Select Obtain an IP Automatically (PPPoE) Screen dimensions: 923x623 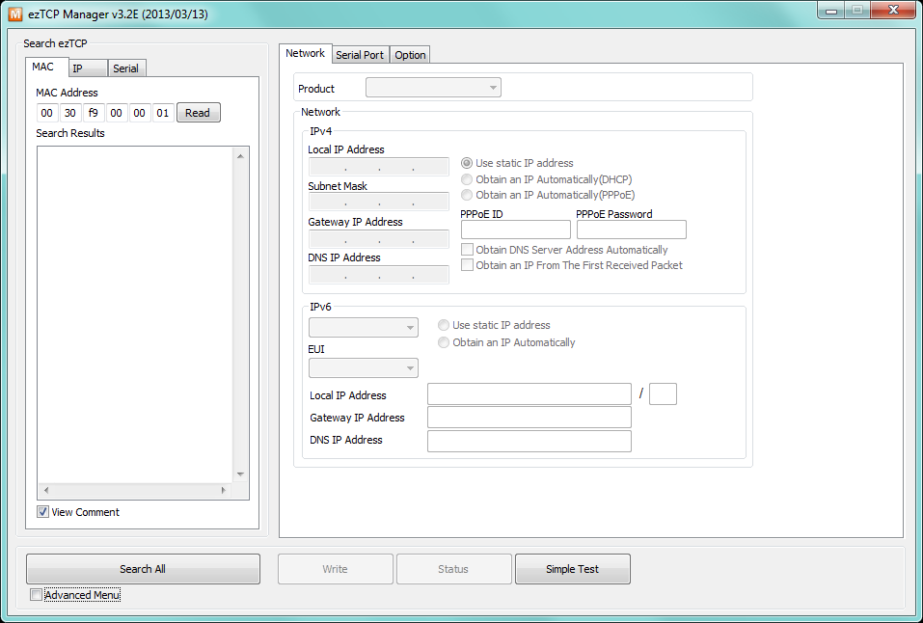467,195
